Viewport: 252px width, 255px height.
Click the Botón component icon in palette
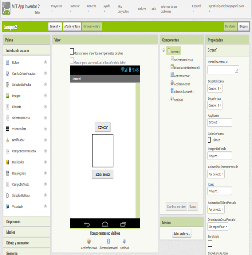pos(8,62)
